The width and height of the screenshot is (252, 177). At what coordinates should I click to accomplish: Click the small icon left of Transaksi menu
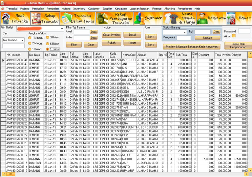[3, 9]
